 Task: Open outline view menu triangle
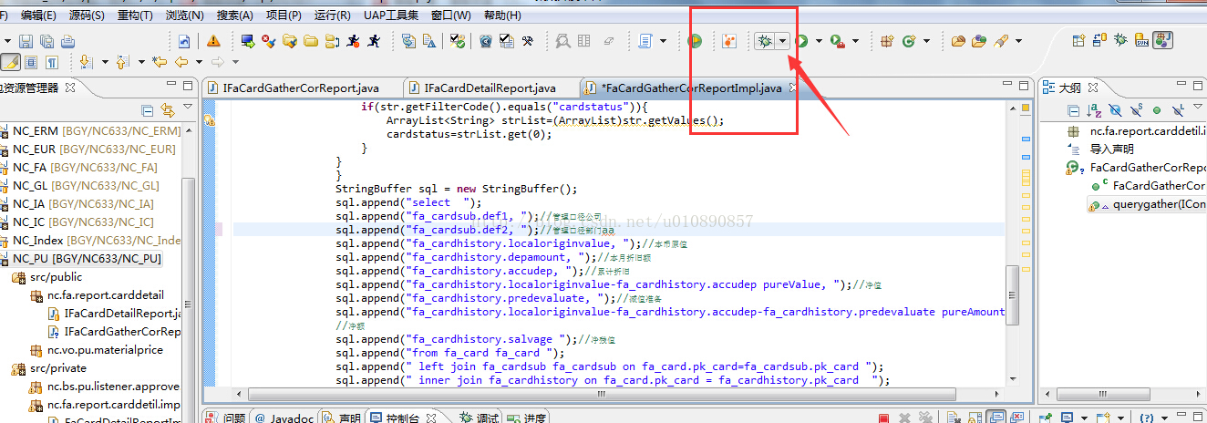(x=1198, y=107)
